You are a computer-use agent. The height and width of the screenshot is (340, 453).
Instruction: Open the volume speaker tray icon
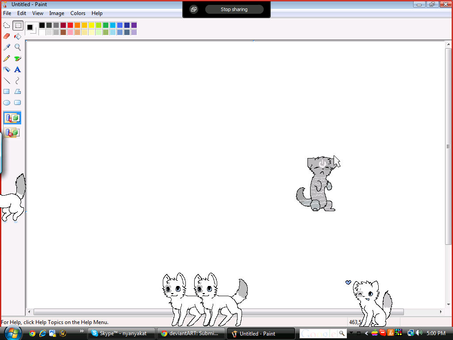click(419, 333)
